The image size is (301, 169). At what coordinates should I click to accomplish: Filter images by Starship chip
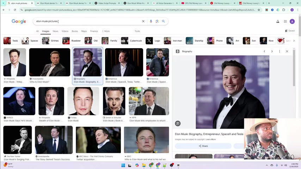[195, 41]
